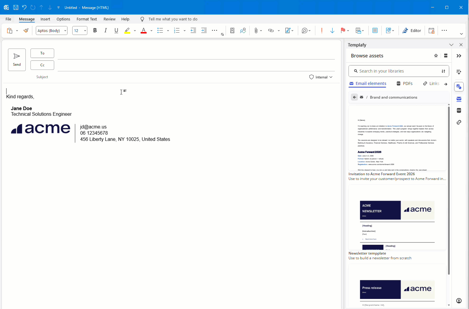
Task: Click Tell me what you want to do
Action: 173,19
